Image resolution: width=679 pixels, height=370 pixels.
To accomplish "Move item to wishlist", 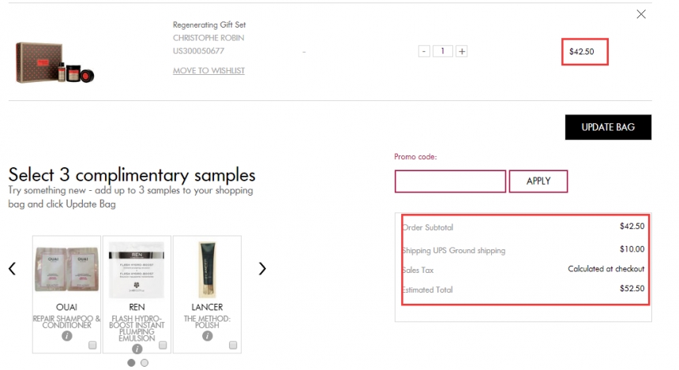I will [208, 70].
